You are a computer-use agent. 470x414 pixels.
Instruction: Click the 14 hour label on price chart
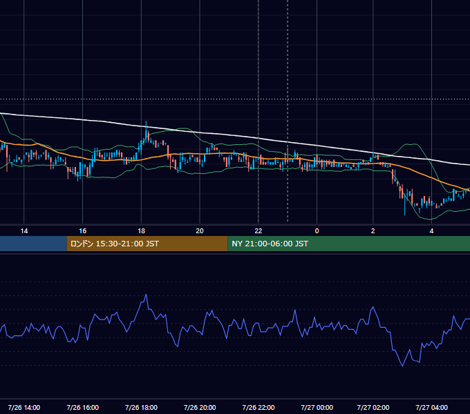pos(24,231)
